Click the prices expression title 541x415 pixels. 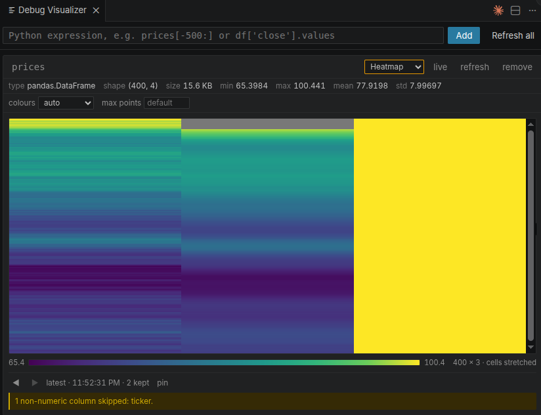[x=28, y=67]
